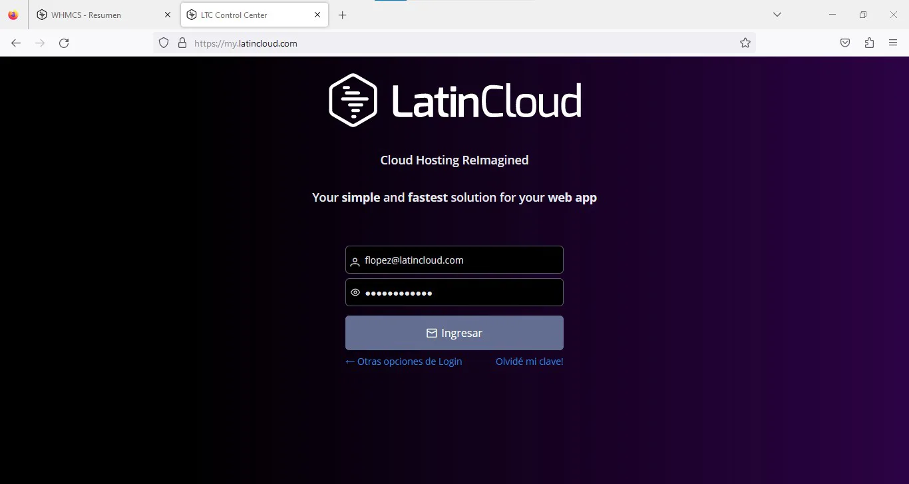Click the padlock site security icon

[x=182, y=43]
